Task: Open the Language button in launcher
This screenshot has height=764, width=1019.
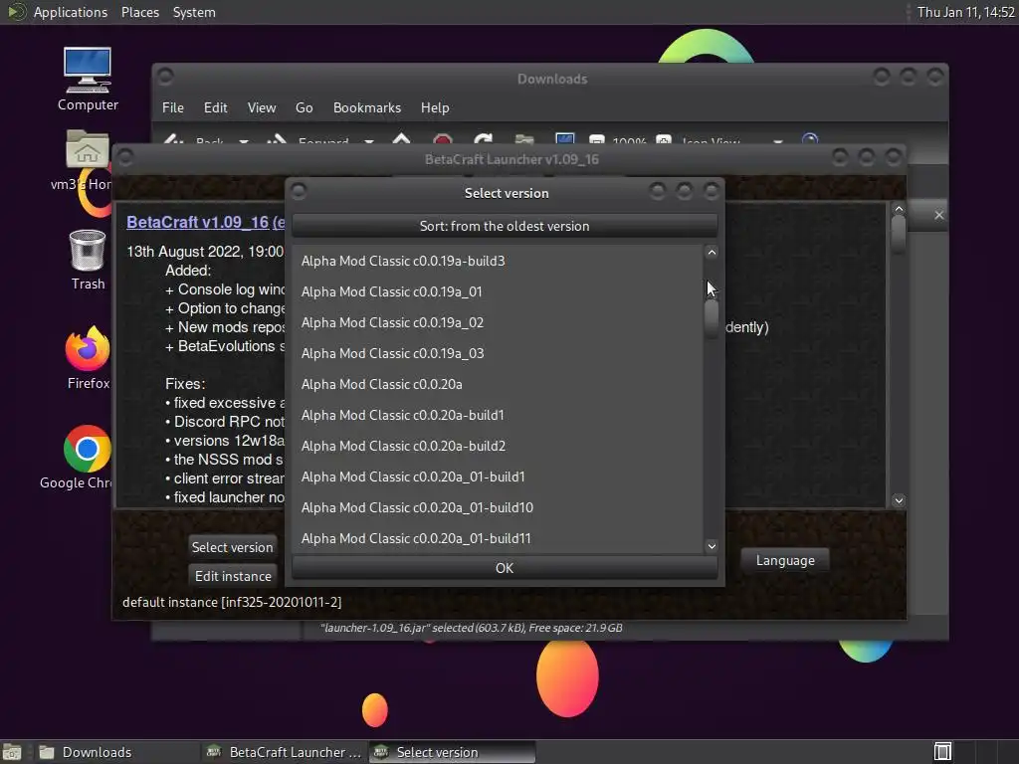Action: [785, 560]
